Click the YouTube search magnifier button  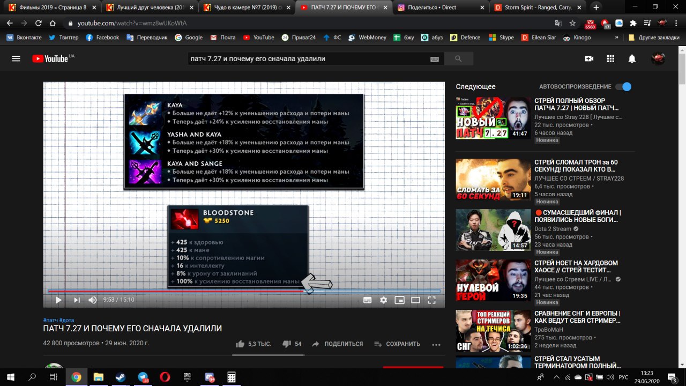pos(458,58)
